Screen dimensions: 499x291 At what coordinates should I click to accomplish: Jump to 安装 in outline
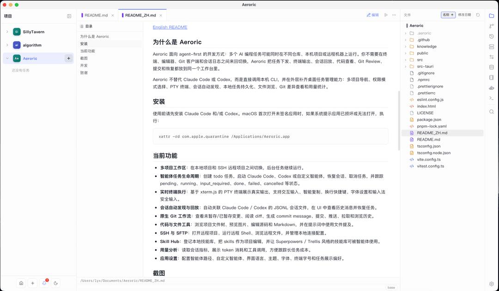pyautogui.click(x=84, y=44)
